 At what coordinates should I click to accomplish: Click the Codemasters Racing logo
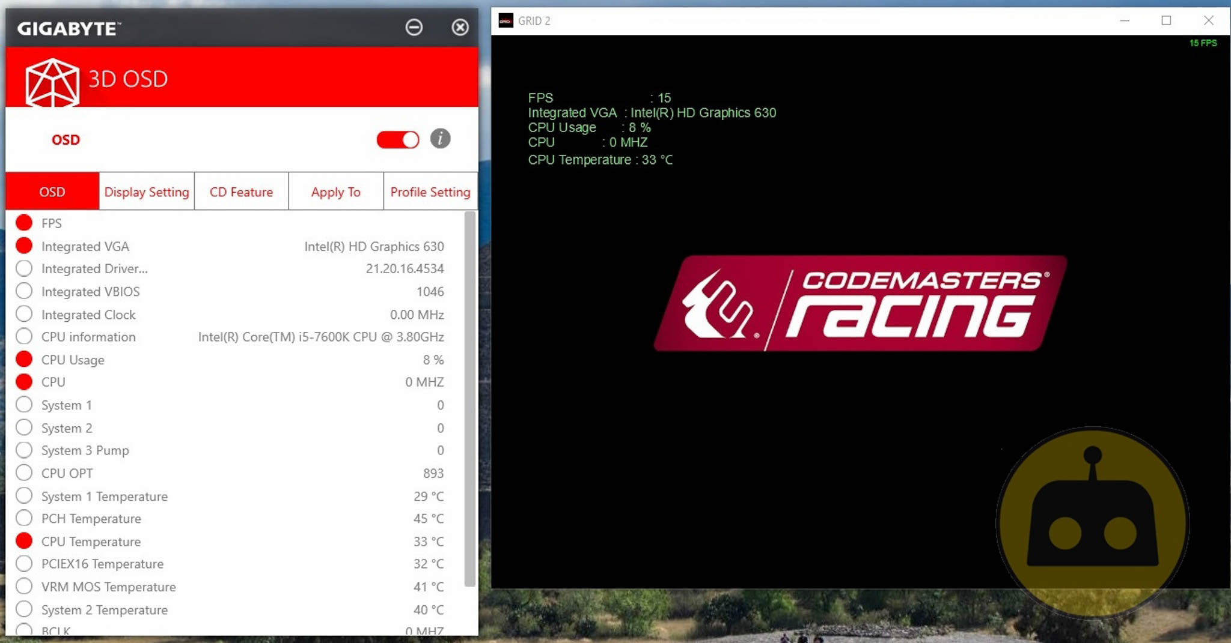pos(860,303)
